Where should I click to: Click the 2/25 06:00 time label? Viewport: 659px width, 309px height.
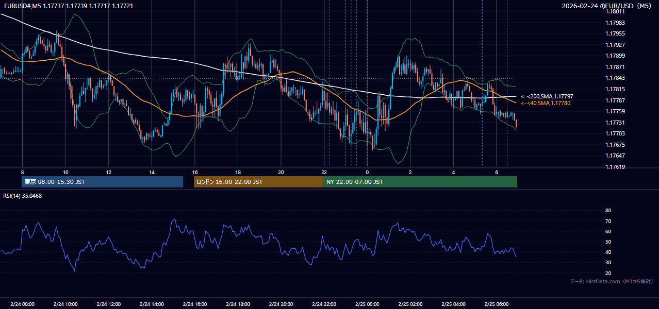click(x=497, y=304)
